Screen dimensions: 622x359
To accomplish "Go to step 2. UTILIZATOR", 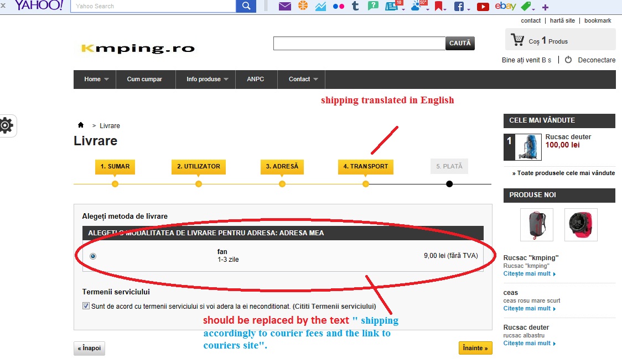I will pos(198,166).
